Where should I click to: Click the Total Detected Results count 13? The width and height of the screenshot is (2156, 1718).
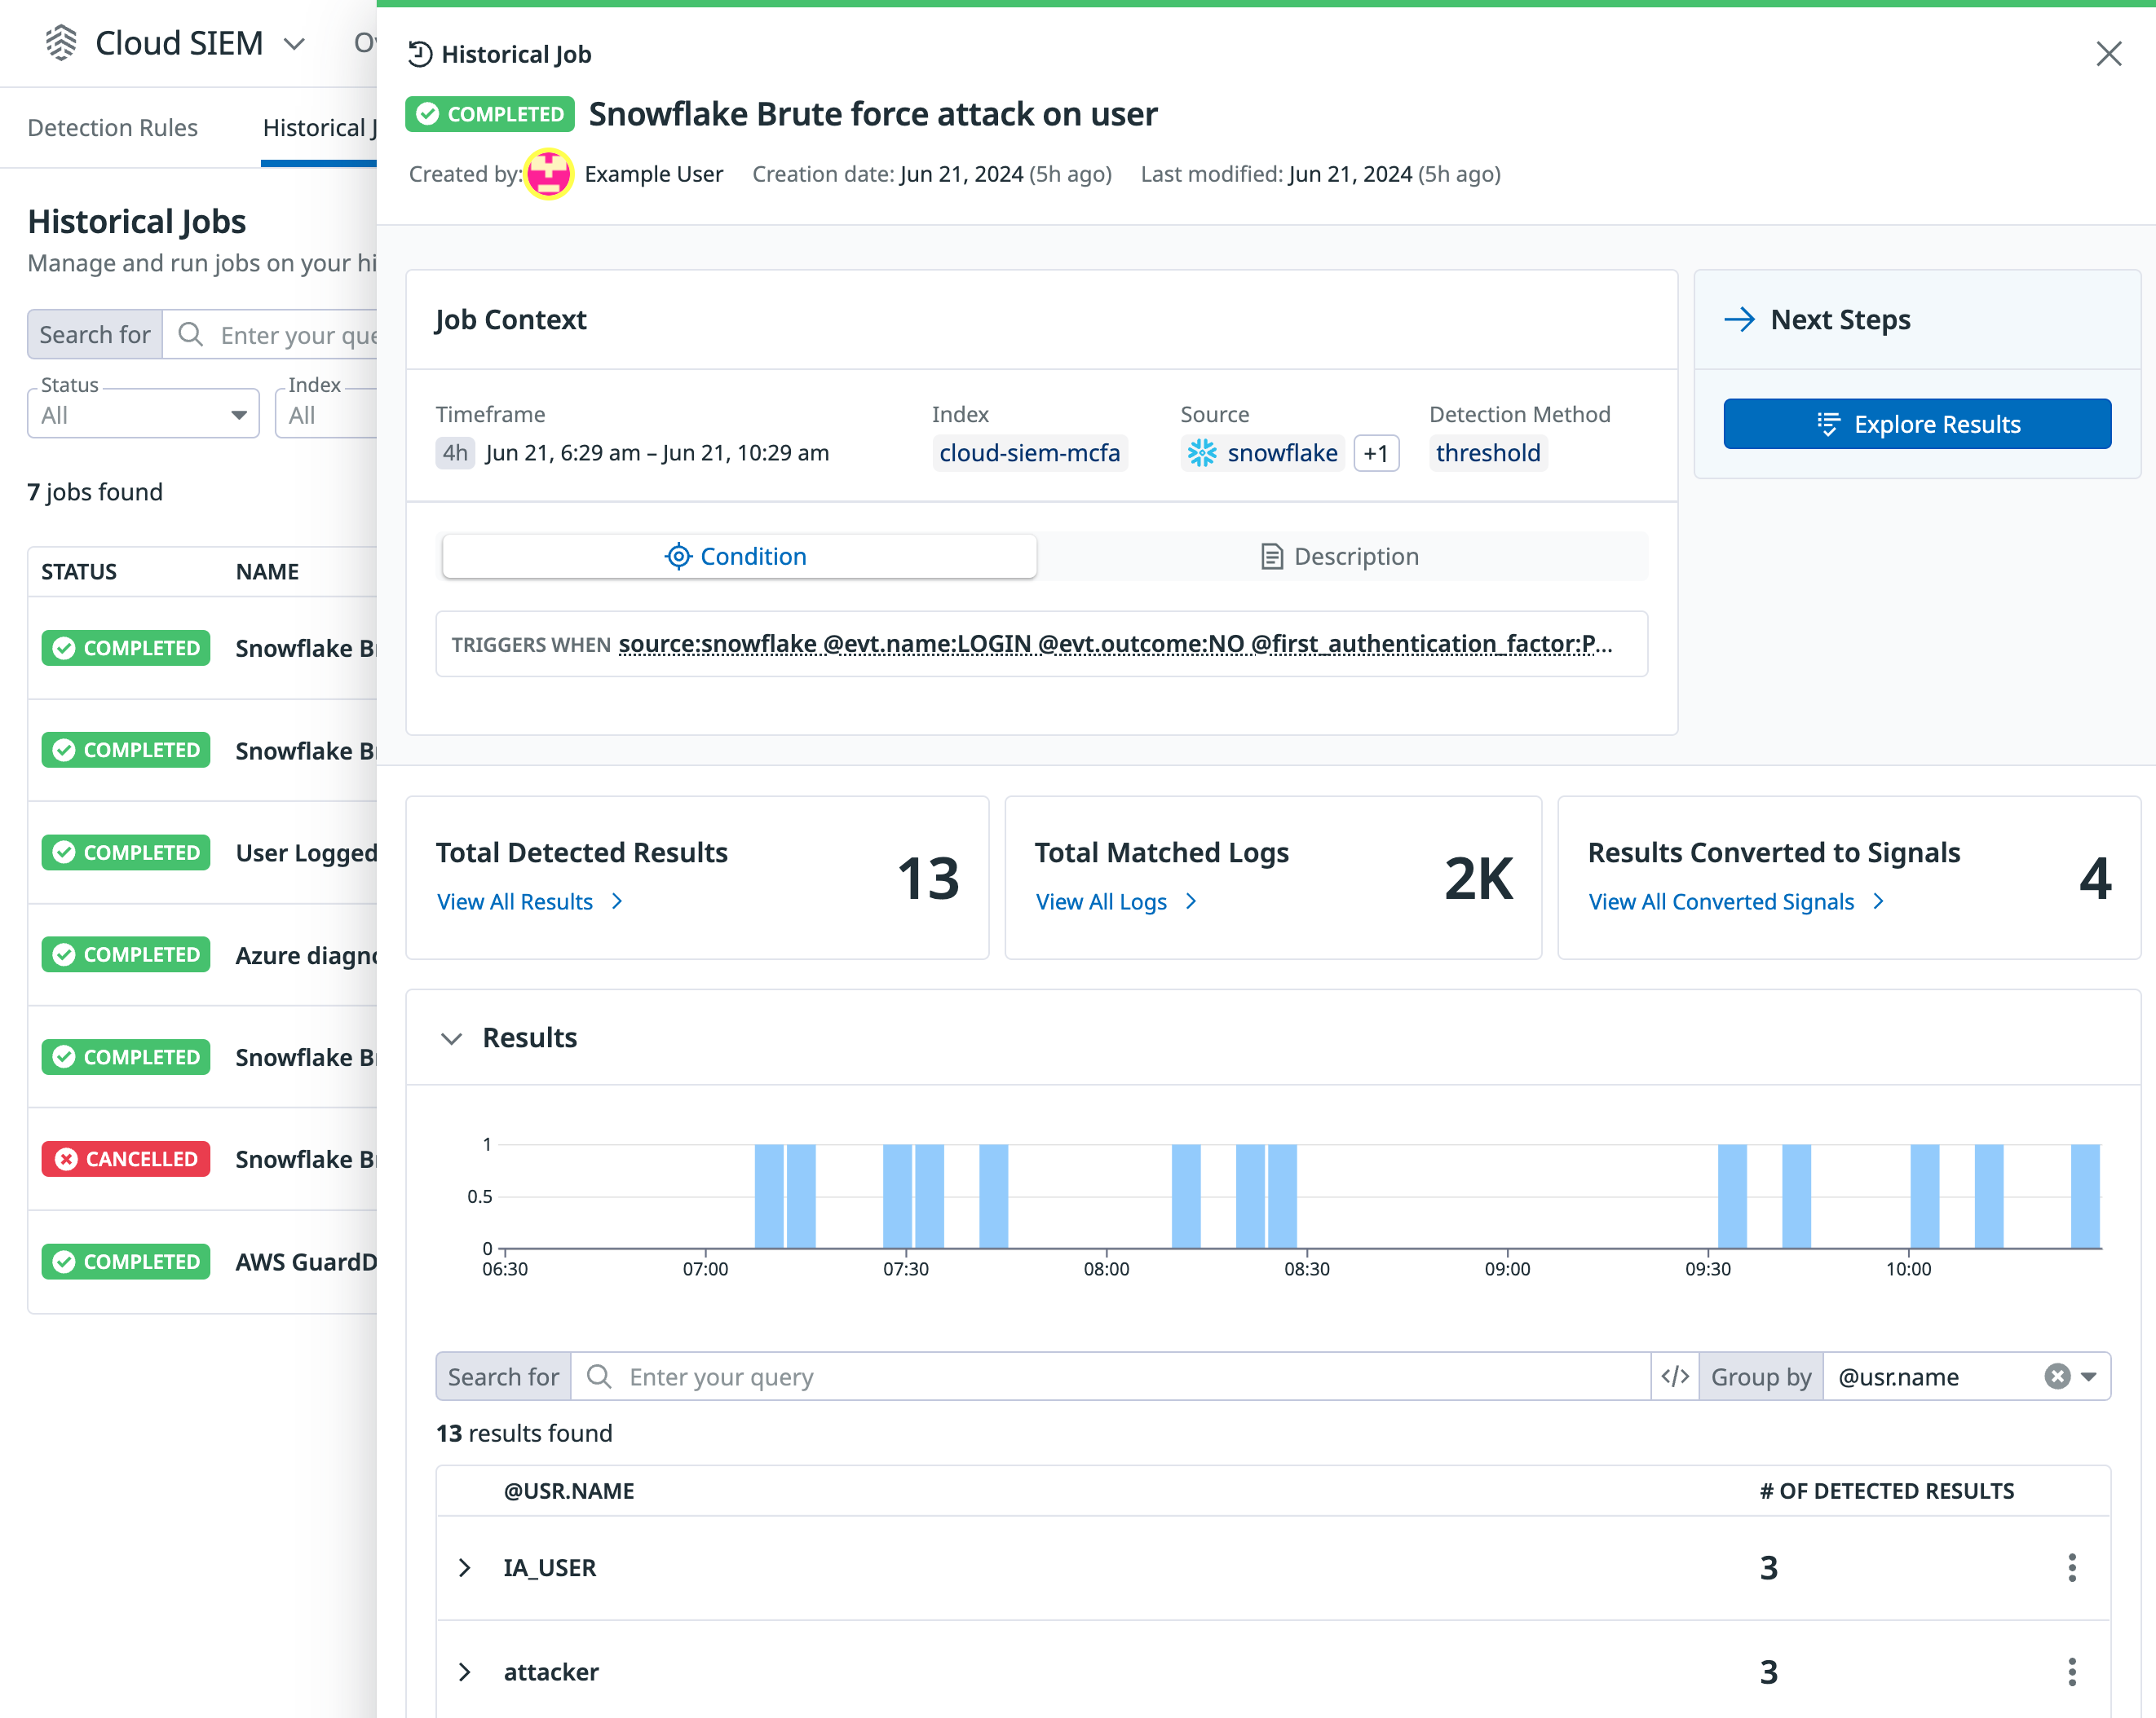point(928,879)
